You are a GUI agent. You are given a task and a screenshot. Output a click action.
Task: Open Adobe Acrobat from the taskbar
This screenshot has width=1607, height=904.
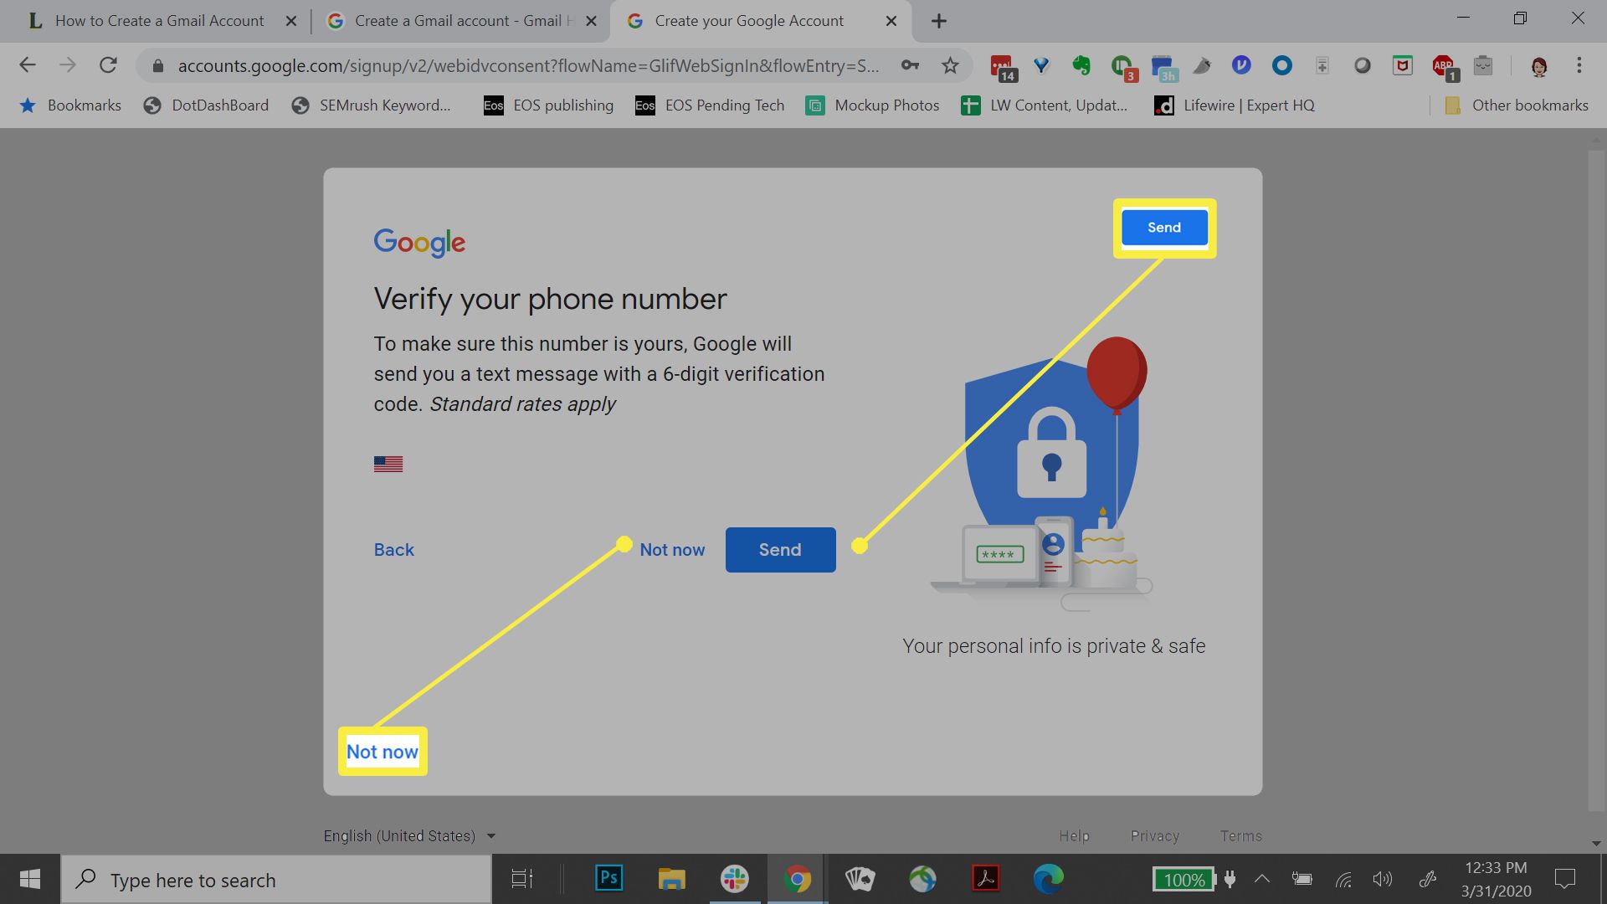pos(985,878)
